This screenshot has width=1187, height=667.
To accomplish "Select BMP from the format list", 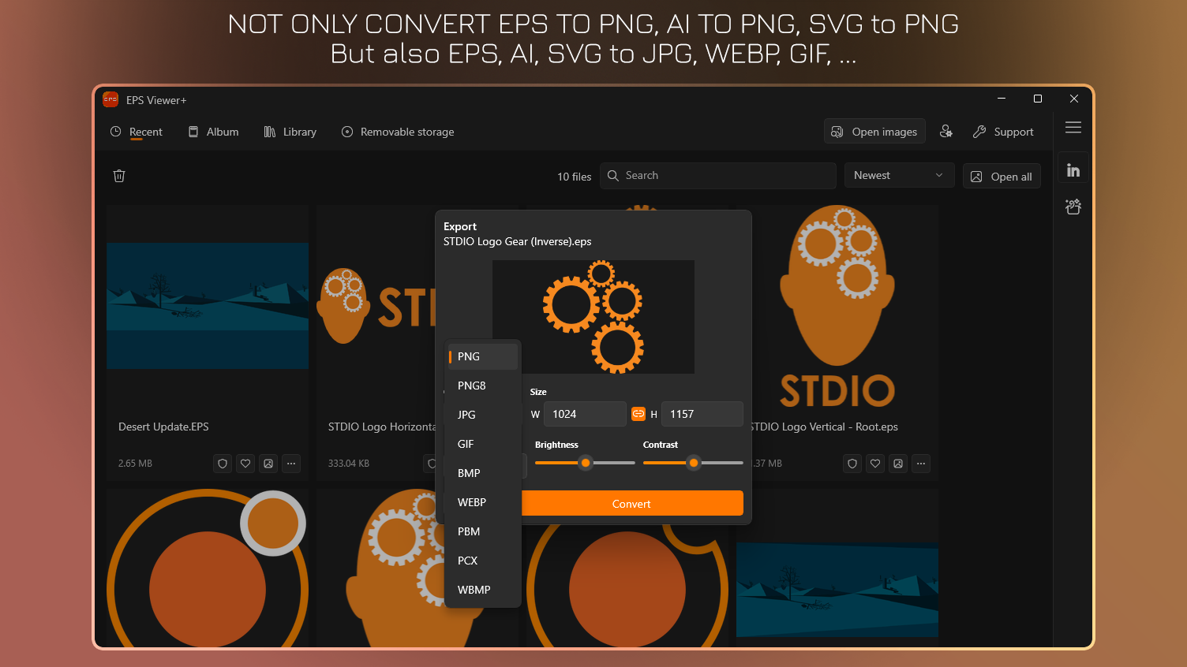I will (x=483, y=473).
